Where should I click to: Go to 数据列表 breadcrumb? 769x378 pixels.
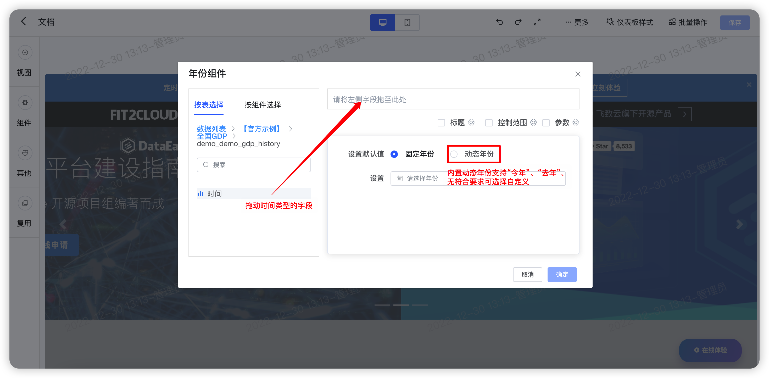point(211,129)
